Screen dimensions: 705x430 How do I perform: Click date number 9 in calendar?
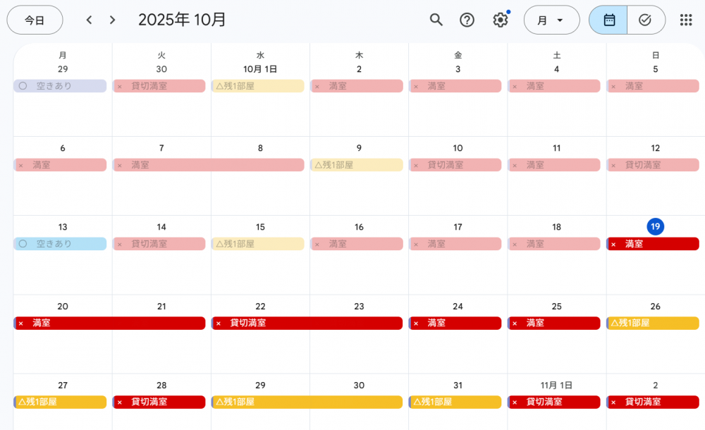(359, 148)
